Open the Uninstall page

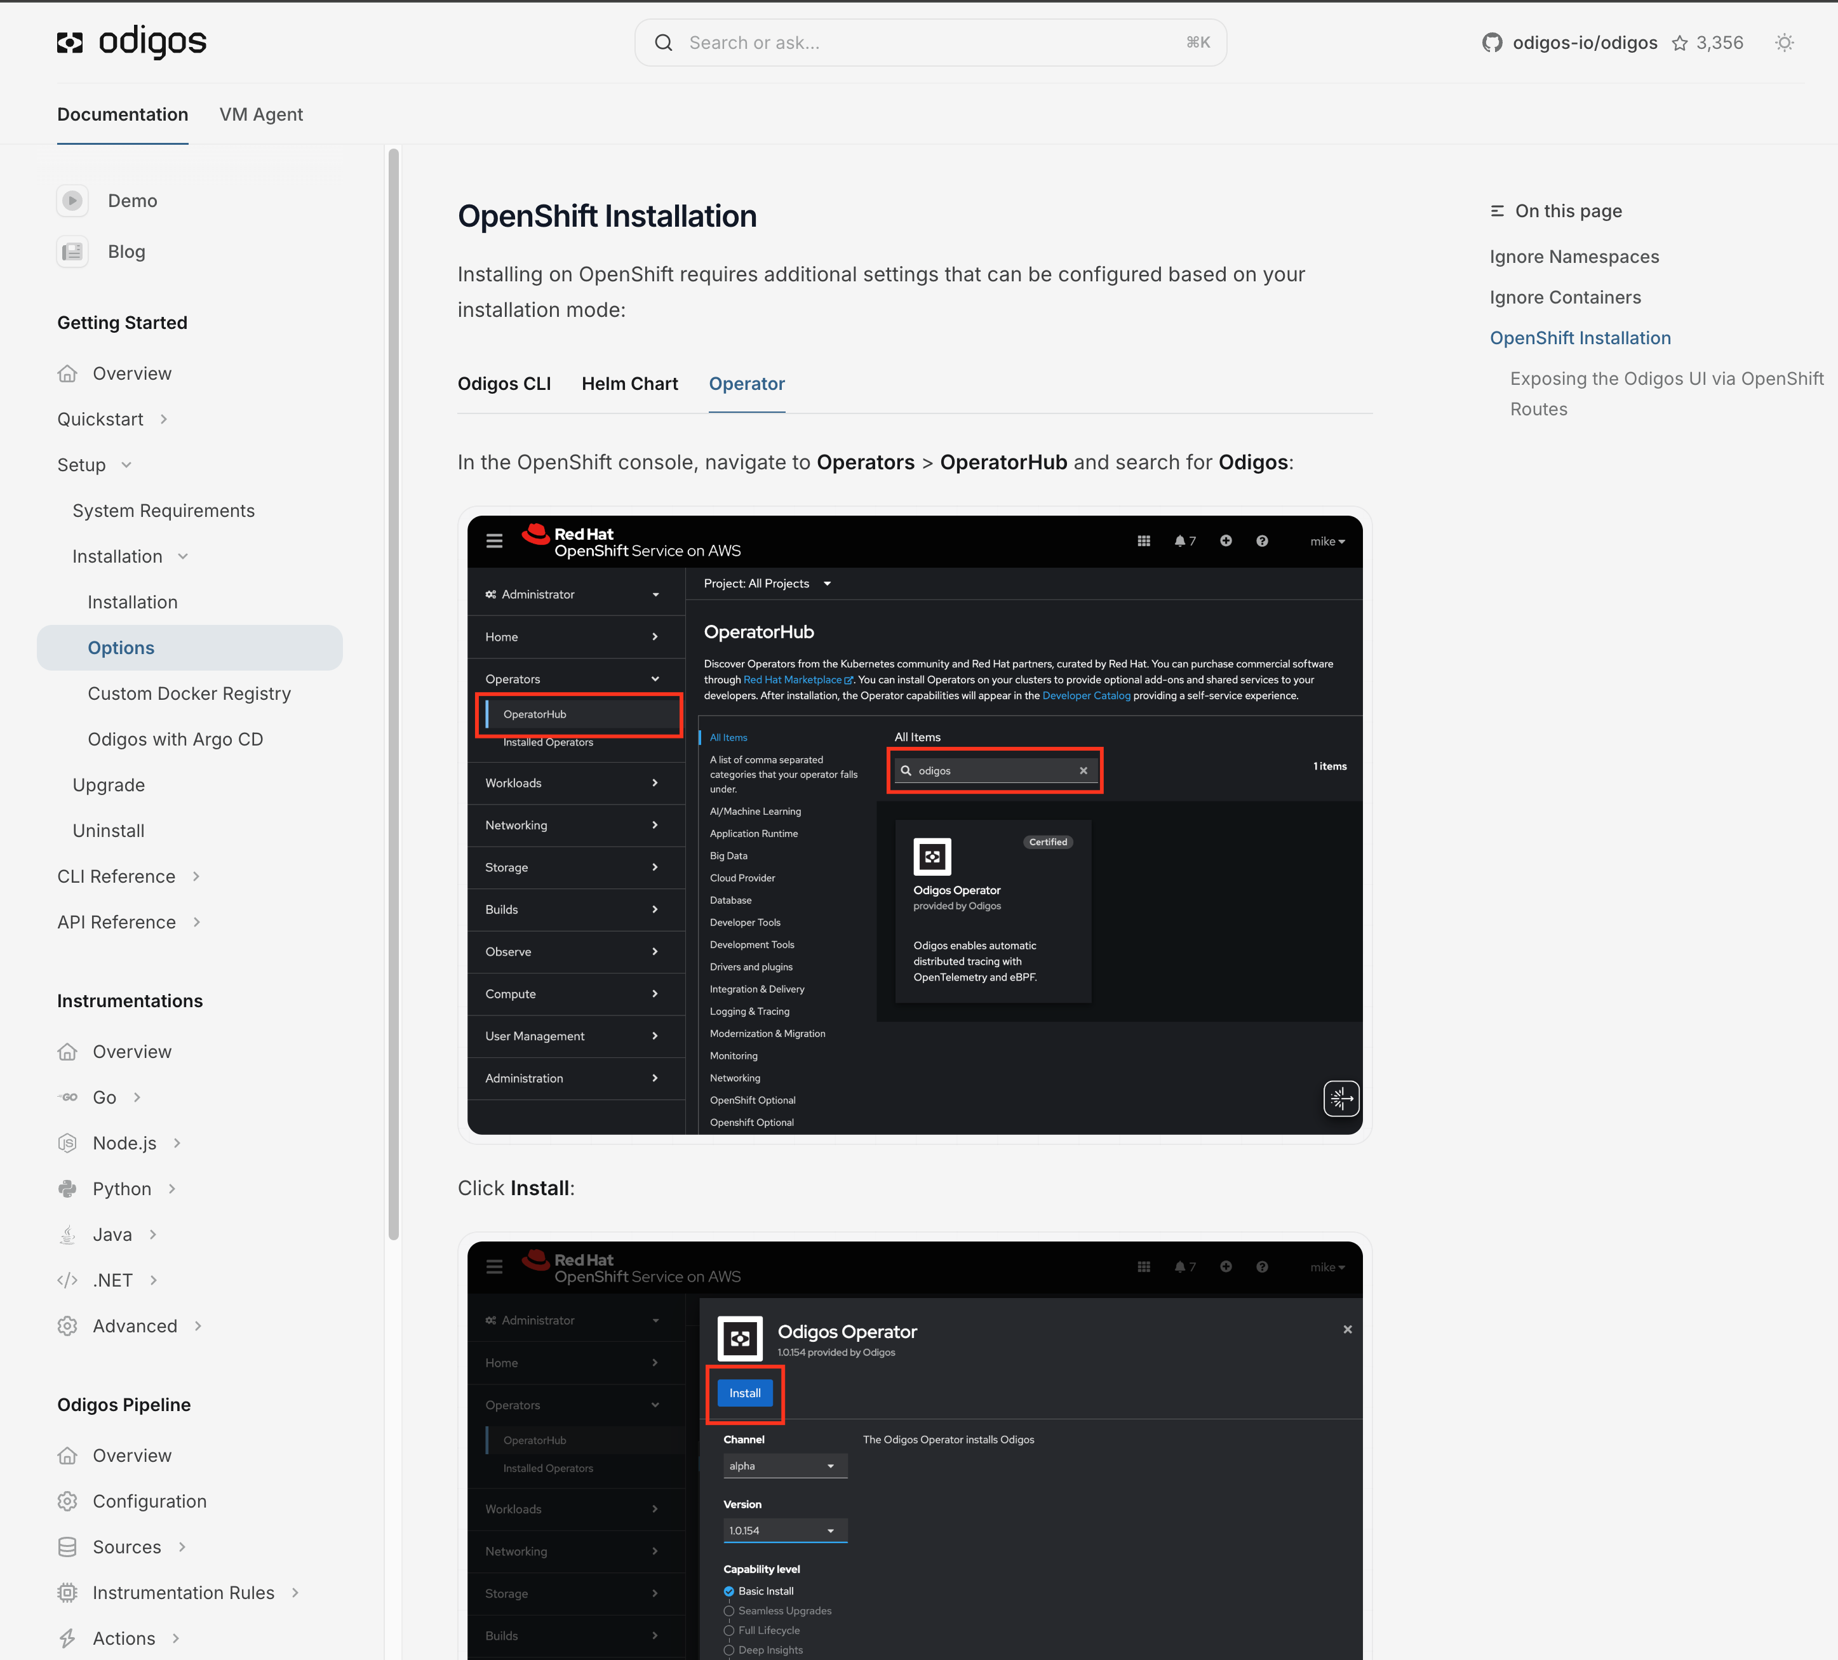point(109,831)
